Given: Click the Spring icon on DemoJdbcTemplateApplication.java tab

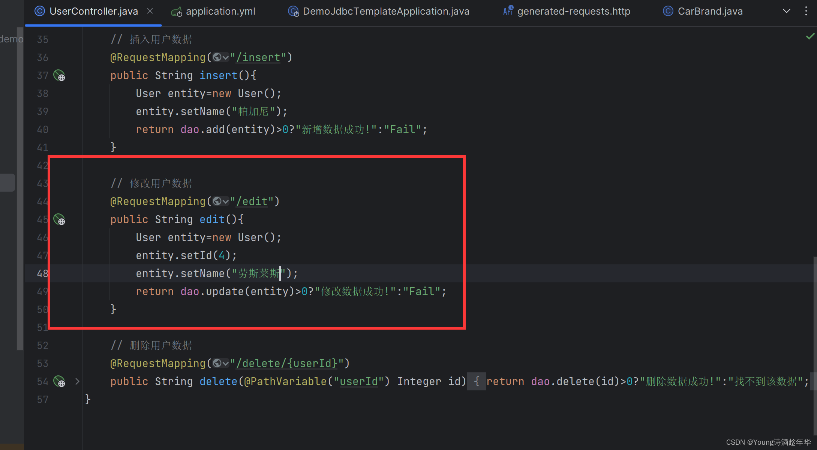Looking at the screenshot, I should point(293,11).
